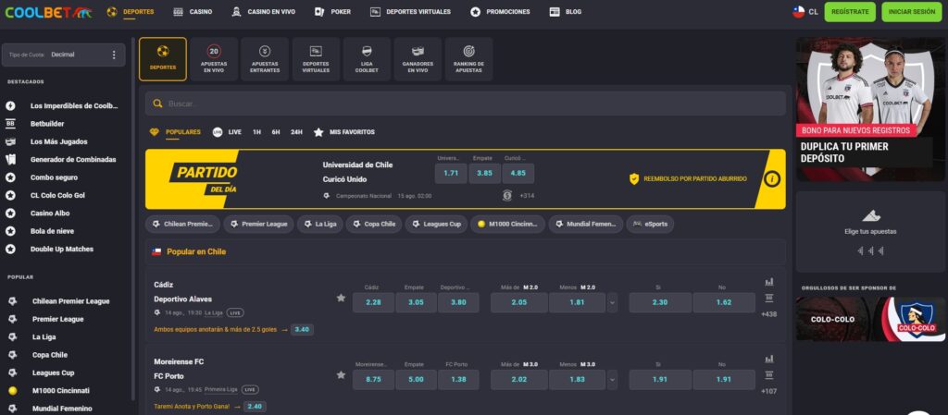Screen dimensions: 948x415
Task: Open Ganadores en Vivo tile
Action: tap(418, 59)
